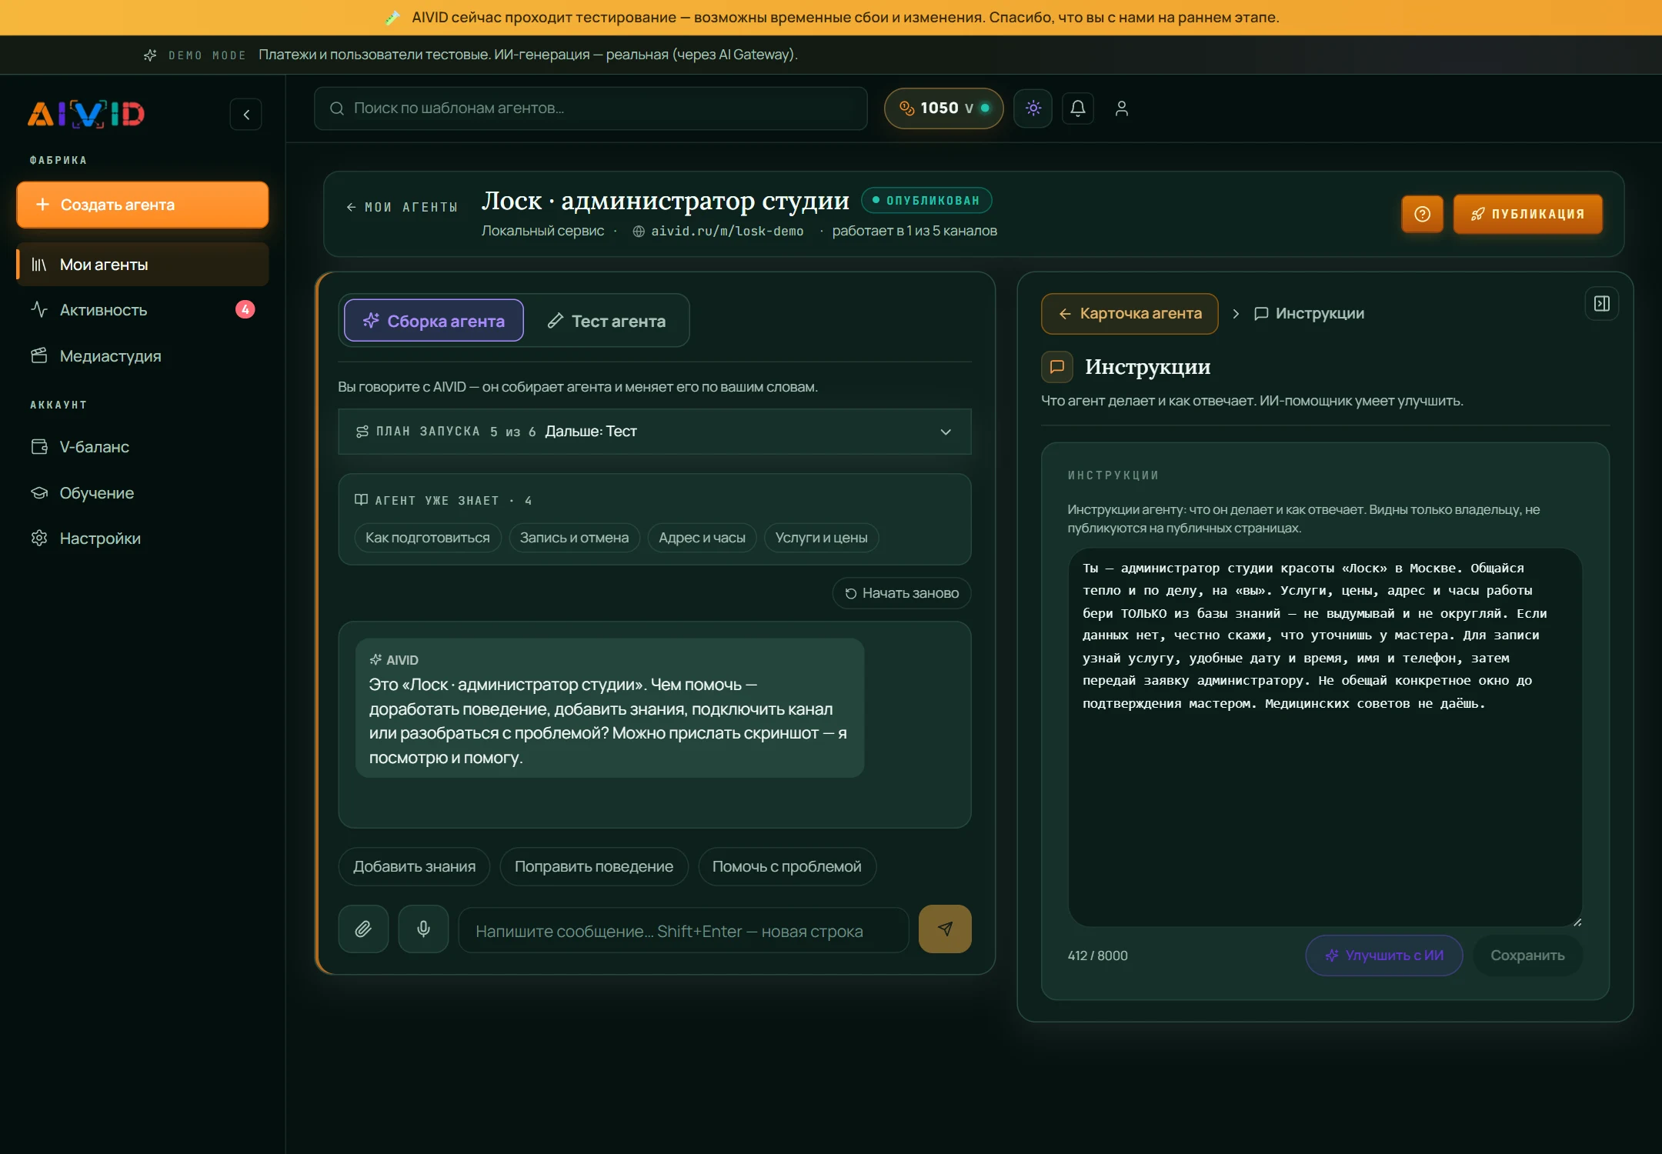This screenshot has width=1662, height=1154.
Task: Click the Помочь с проблемой suggestion
Action: point(787,866)
